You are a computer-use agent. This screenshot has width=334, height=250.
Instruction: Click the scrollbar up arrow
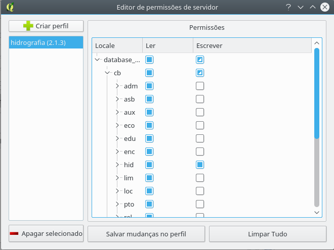317,43
